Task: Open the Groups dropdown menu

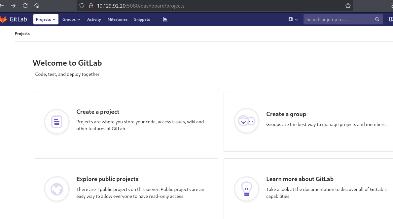Action: (71, 19)
